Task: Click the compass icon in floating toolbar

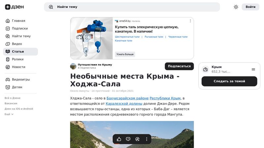Action: coord(137,139)
